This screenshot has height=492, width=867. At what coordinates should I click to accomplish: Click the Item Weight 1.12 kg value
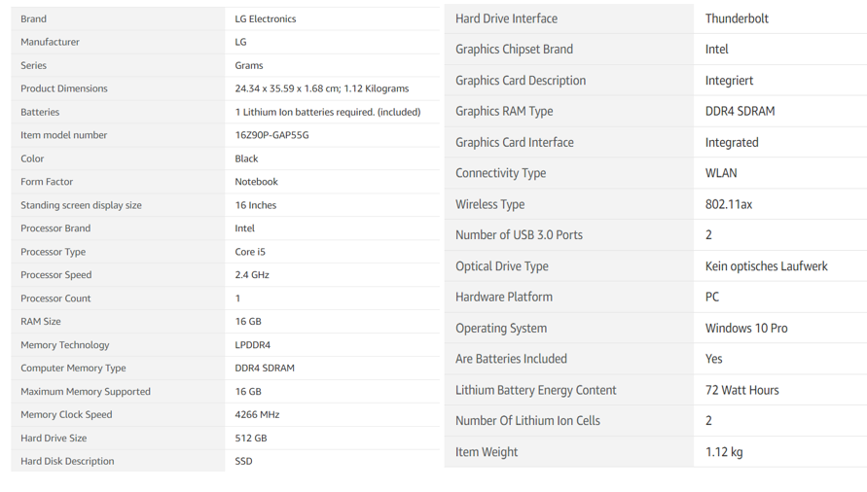click(724, 452)
